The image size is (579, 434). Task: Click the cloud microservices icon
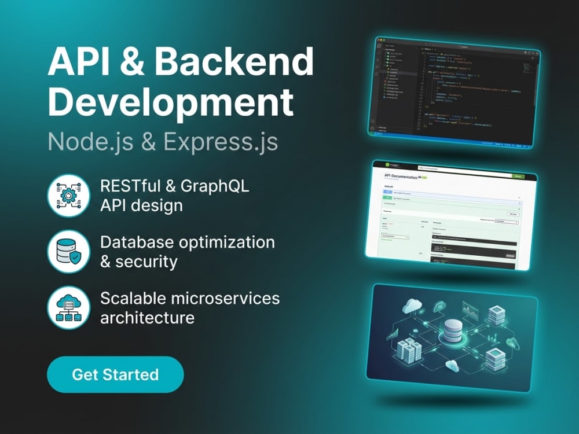(x=69, y=308)
